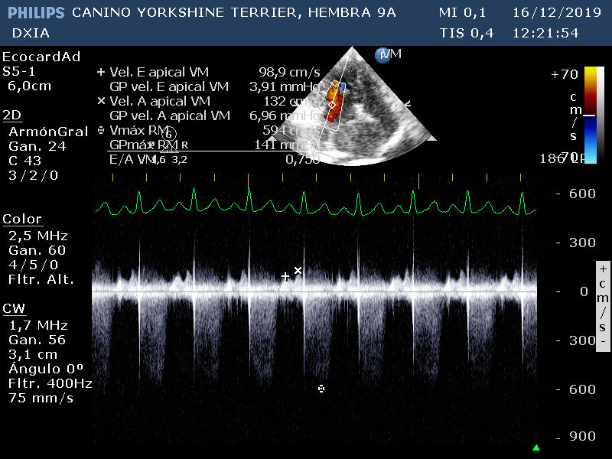
Task: Click the plus caliper on the Doppler spectrum
Action: [x=285, y=277]
